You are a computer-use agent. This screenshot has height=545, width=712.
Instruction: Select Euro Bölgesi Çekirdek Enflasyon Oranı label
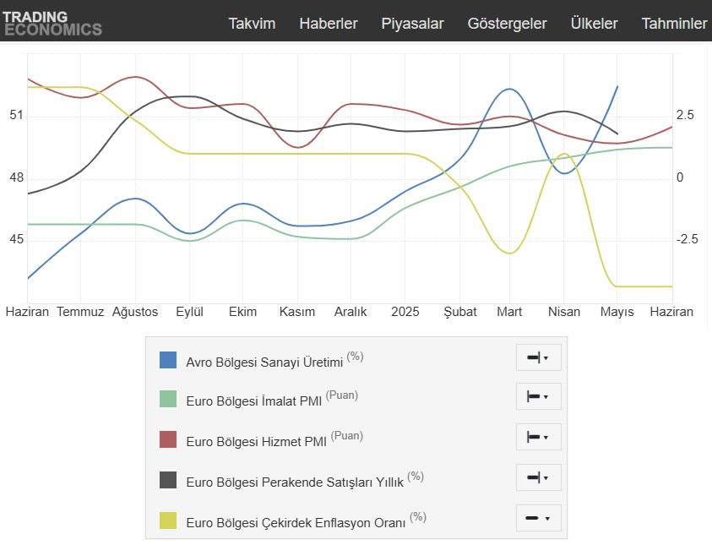296,523
